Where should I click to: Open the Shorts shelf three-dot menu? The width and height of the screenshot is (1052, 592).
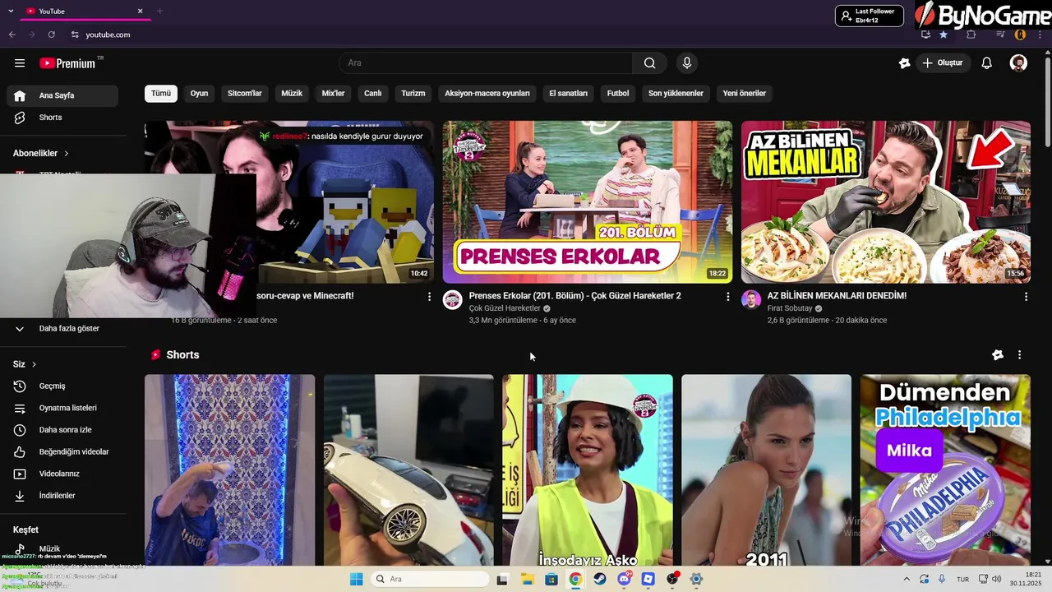coord(1020,355)
